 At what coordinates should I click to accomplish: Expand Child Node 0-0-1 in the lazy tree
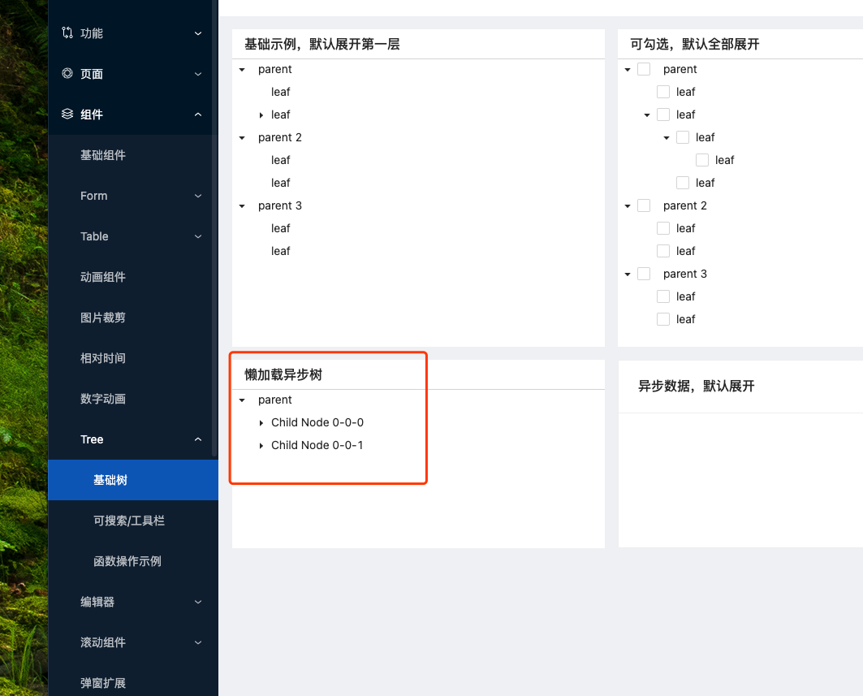[261, 445]
